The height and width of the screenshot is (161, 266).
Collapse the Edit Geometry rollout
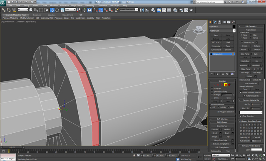point(251,27)
